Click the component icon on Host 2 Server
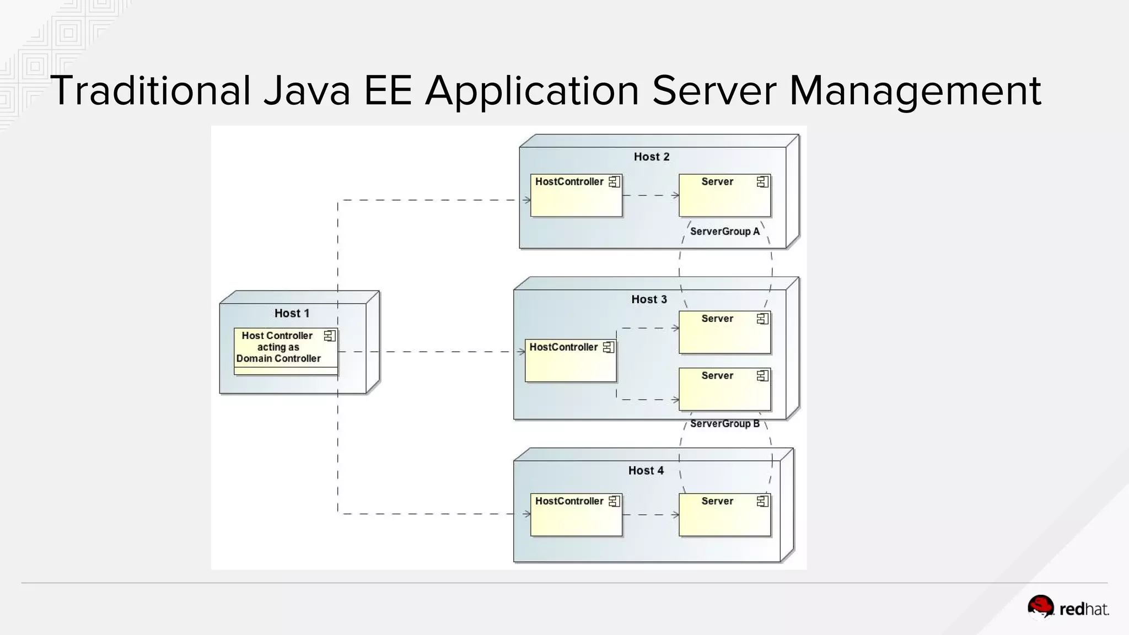This screenshot has height=635, width=1129. tap(762, 182)
